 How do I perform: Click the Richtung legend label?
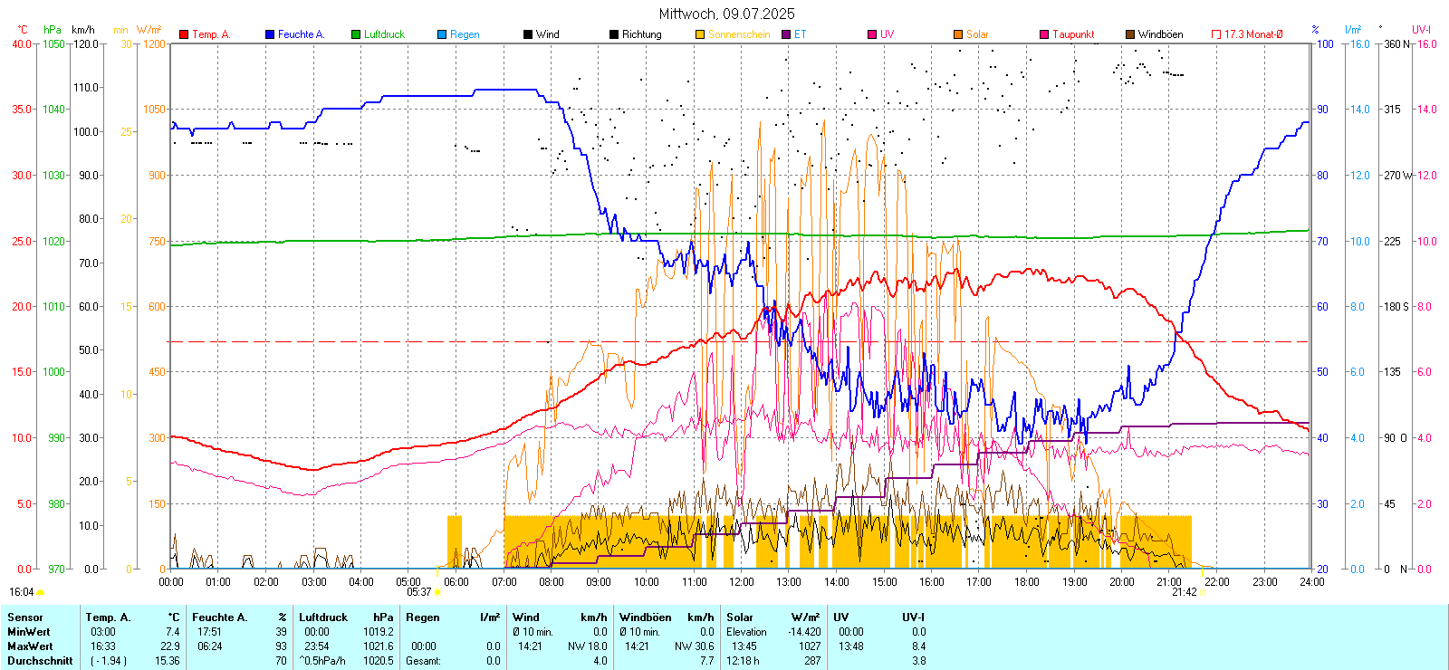(x=641, y=34)
